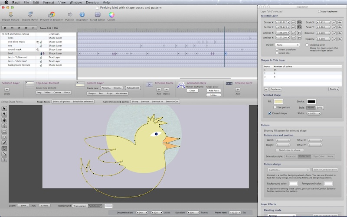Open the Parent layer dropdown
This screenshot has height=217, width=347.
click(x=287, y=45)
